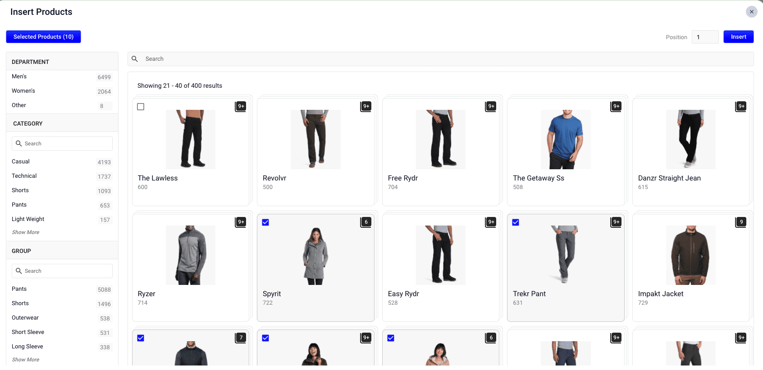Click the 9+ badge on Trekr Pant card

point(617,222)
